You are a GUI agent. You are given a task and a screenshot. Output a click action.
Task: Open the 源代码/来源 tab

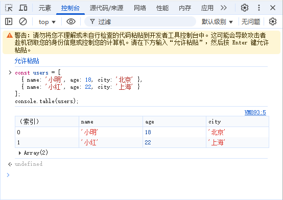click(106, 8)
